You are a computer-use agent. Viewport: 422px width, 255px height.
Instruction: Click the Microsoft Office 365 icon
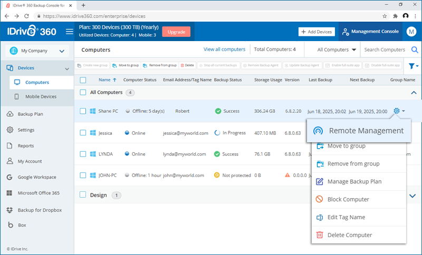point(9,193)
